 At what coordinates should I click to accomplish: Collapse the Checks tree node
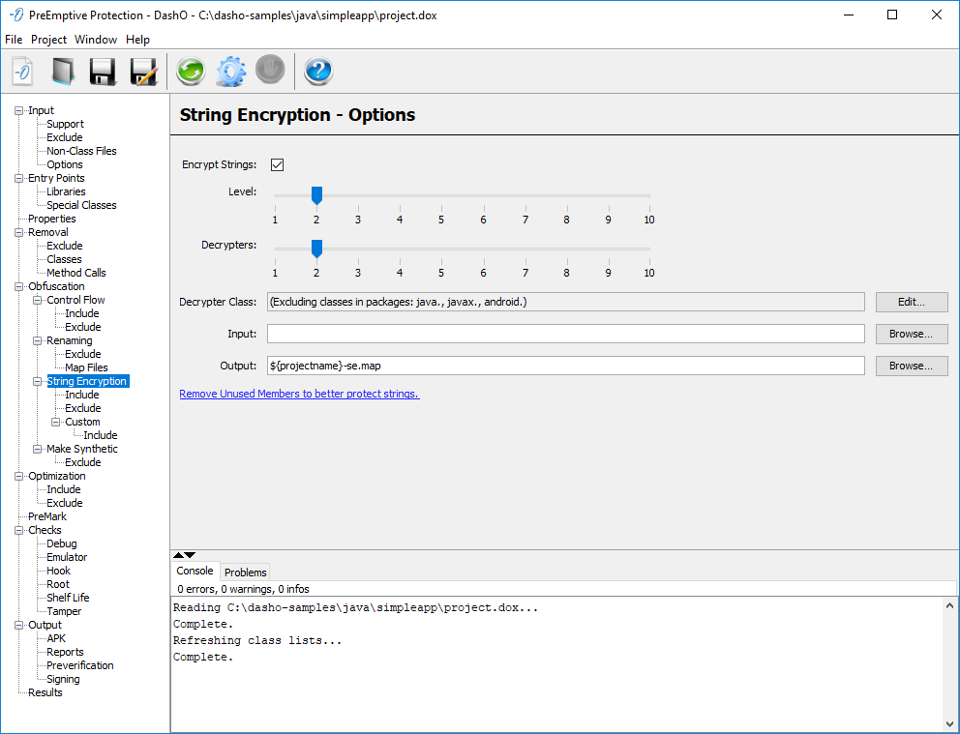[x=18, y=530]
